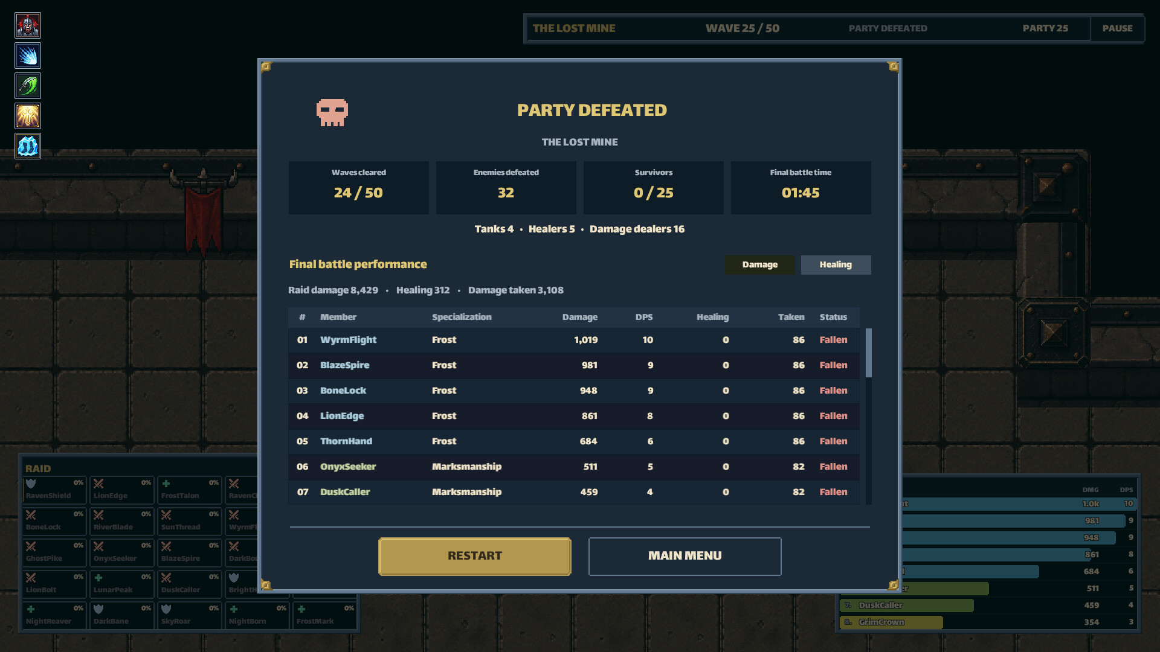Select LionEdge row in performance table

[x=574, y=416]
